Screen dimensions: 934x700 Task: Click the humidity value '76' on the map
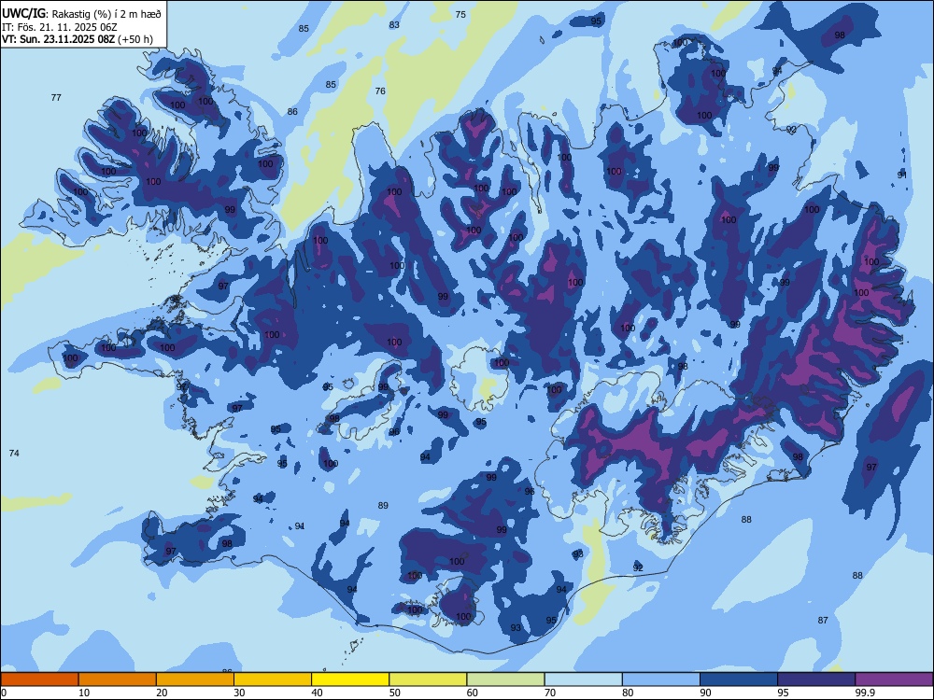pos(381,91)
